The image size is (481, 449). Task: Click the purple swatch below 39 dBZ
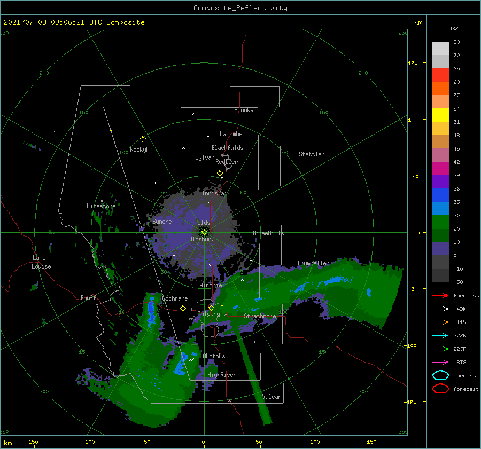(x=440, y=182)
